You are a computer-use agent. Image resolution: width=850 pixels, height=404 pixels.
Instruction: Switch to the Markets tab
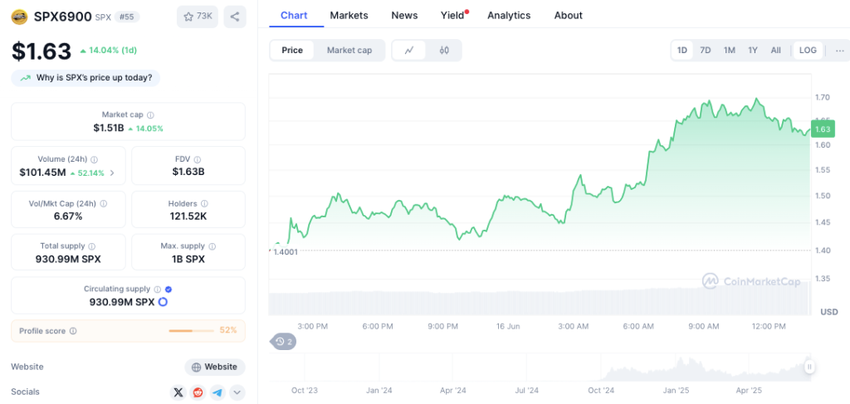(349, 15)
